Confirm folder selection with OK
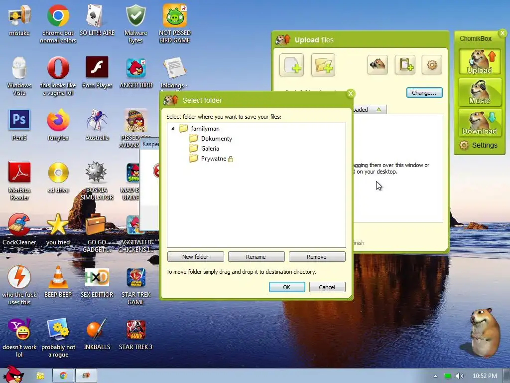The height and width of the screenshot is (383, 510). 287,287
